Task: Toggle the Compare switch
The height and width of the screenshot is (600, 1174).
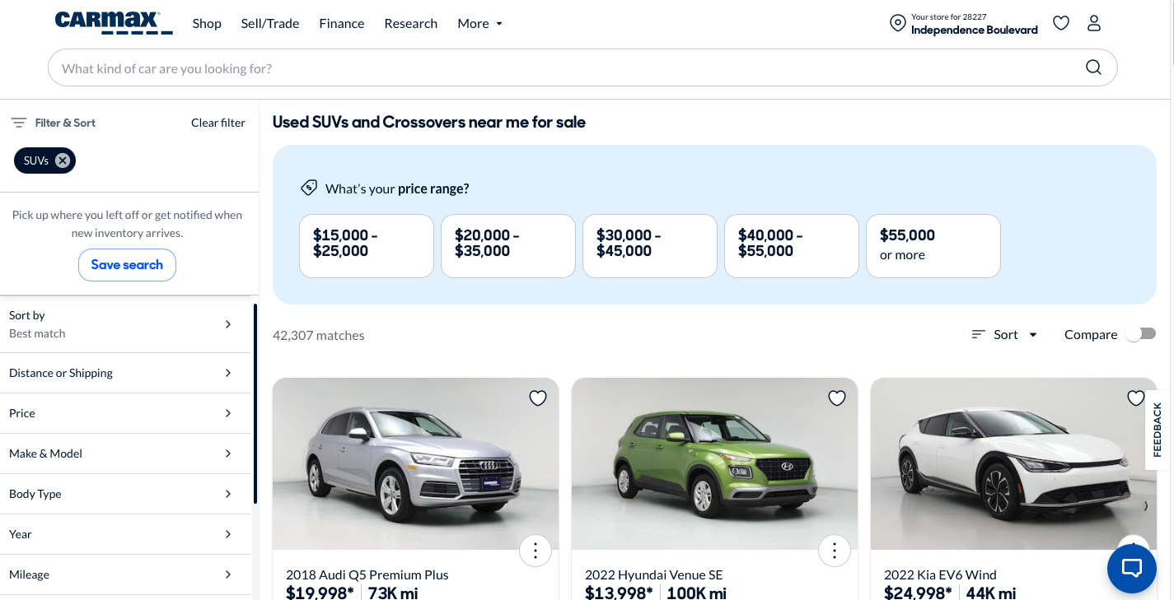Action: 1141,334
